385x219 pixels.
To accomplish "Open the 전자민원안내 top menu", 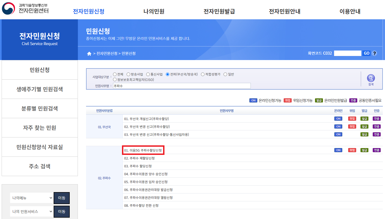I will coord(285,11).
